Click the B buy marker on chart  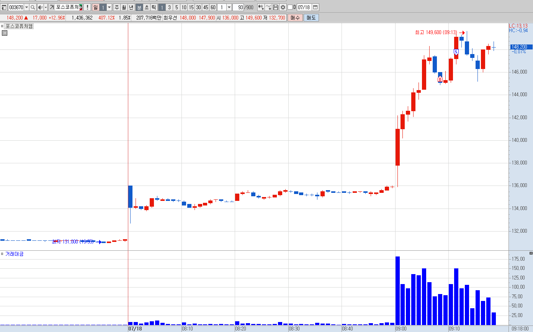click(x=440, y=79)
